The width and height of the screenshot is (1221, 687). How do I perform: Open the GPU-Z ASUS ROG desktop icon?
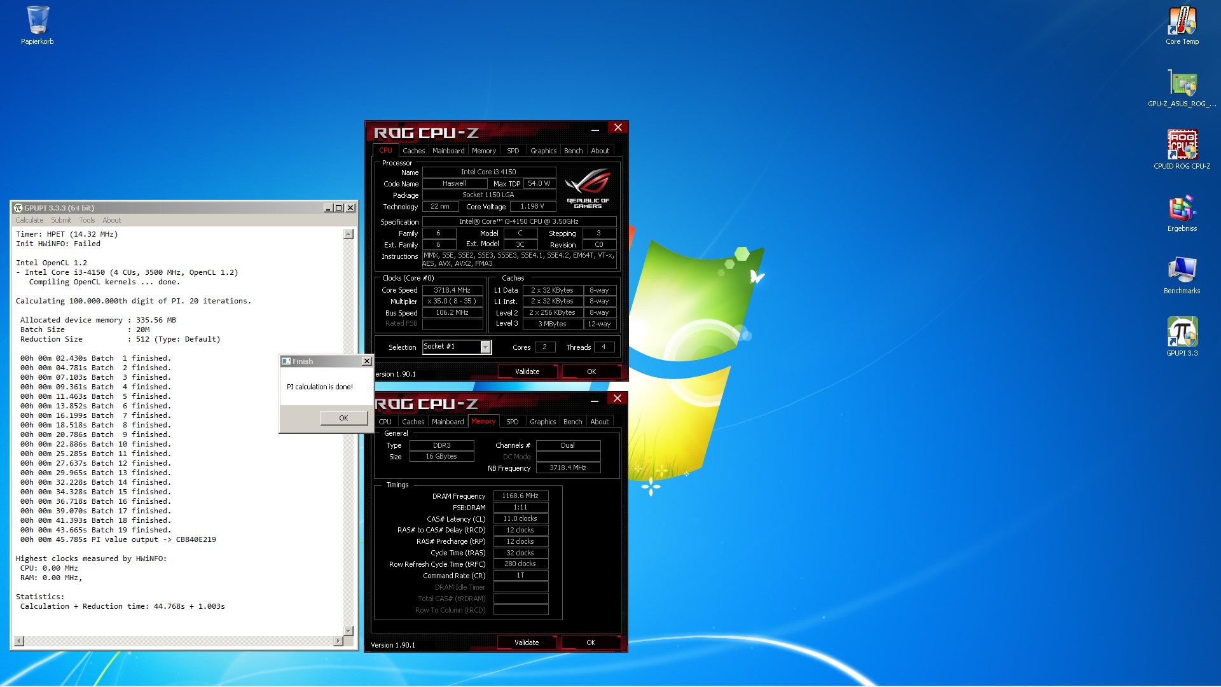[x=1182, y=88]
